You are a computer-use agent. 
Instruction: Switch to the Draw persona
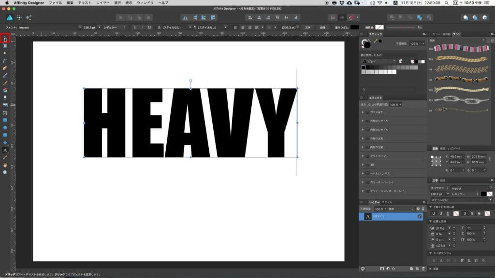coord(10,18)
